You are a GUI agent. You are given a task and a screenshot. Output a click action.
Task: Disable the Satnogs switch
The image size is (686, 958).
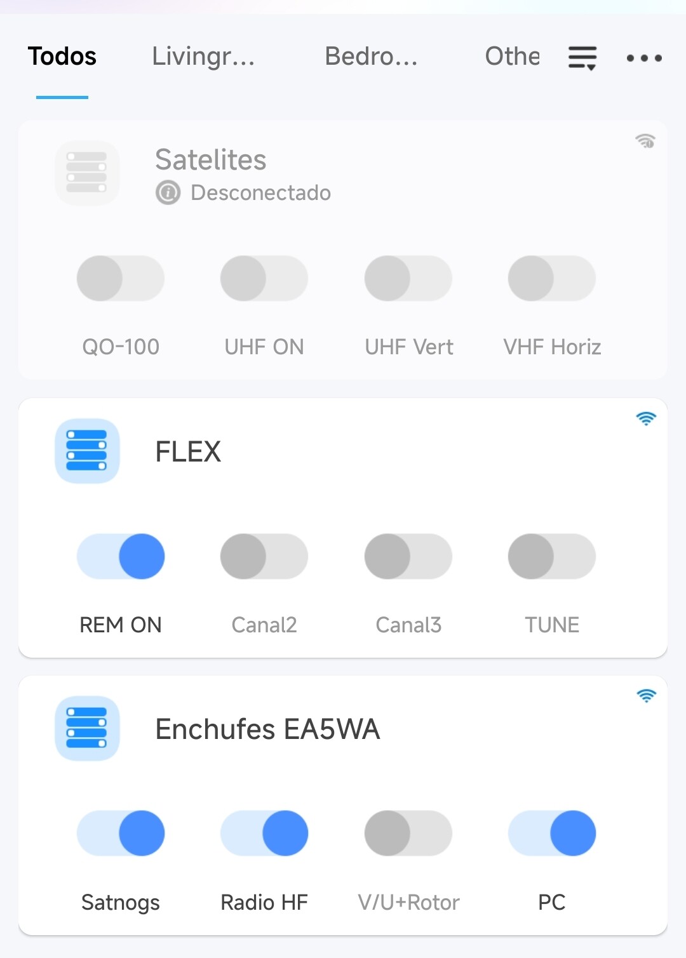click(x=121, y=833)
